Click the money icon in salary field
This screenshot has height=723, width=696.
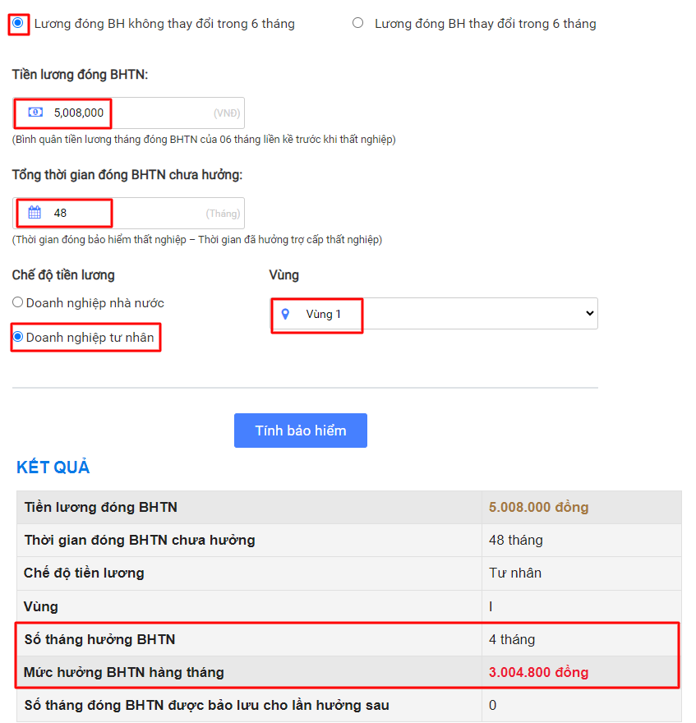pyautogui.click(x=35, y=112)
